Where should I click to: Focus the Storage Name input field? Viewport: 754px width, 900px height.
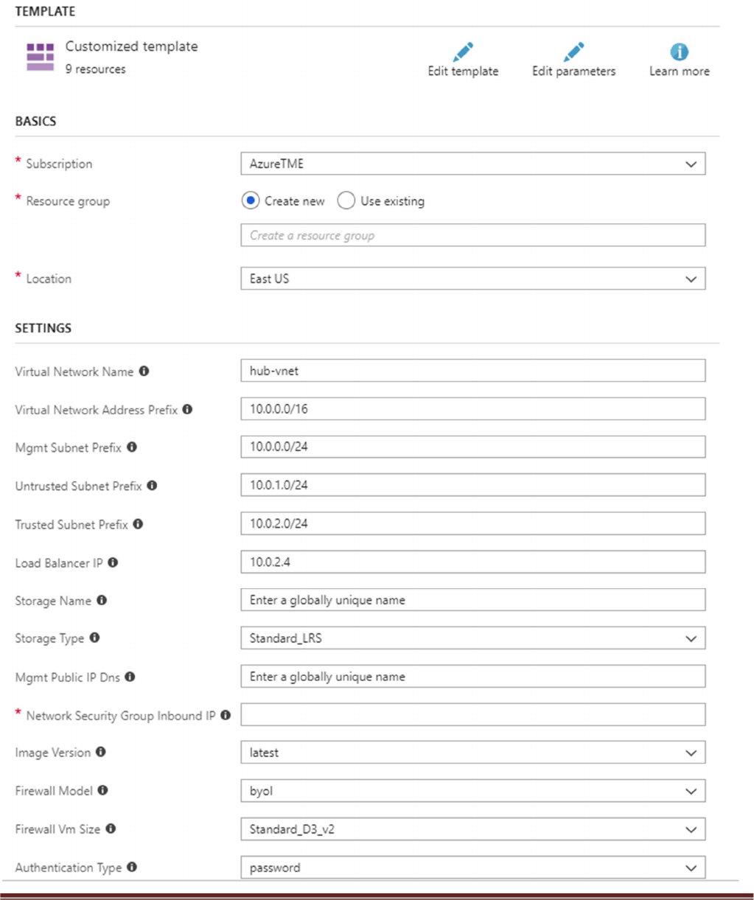pyautogui.click(x=472, y=600)
